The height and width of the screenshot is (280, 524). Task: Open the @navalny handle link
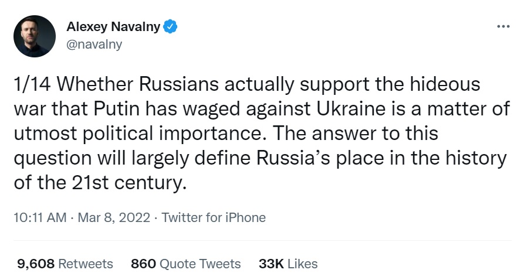[x=94, y=45]
